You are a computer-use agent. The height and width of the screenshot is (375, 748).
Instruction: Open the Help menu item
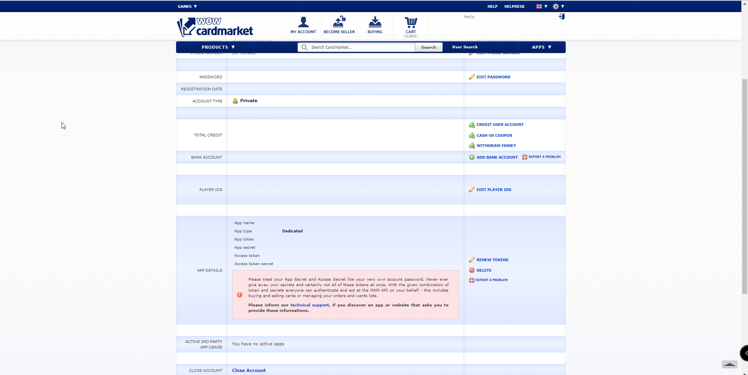click(492, 7)
